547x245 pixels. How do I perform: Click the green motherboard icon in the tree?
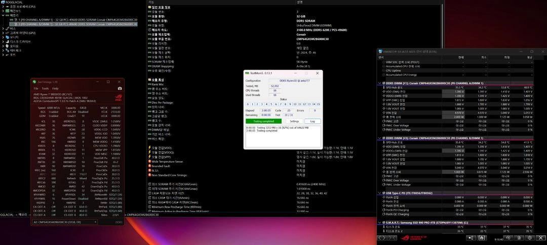coord(7,11)
